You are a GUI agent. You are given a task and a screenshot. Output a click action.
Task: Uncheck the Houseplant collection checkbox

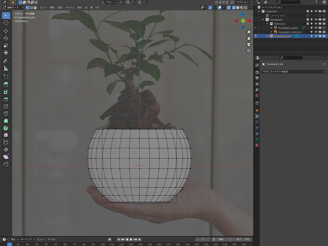pyautogui.click(x=308, y=20)
